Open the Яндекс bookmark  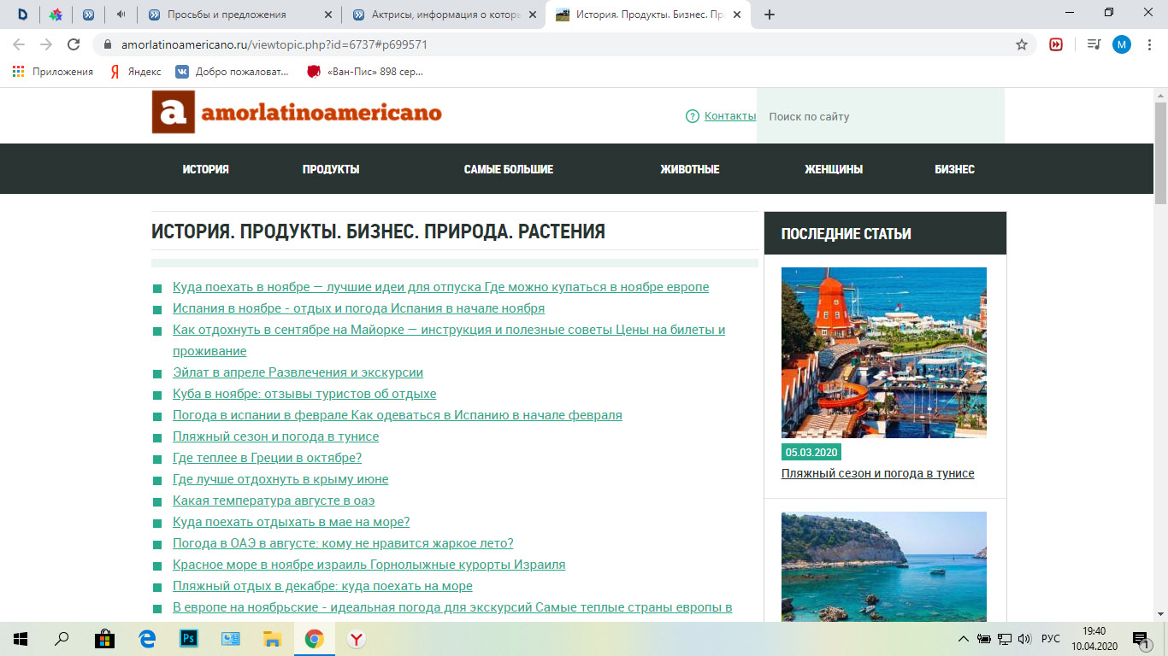click(x=135, y=72)
